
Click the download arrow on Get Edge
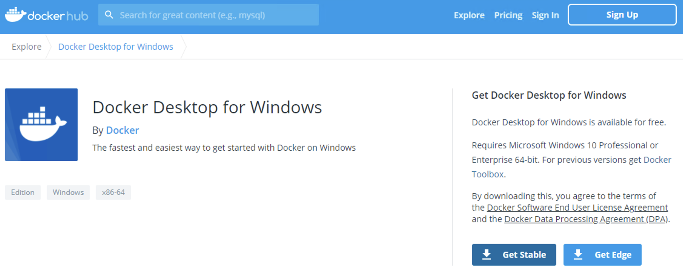point(578,255)
